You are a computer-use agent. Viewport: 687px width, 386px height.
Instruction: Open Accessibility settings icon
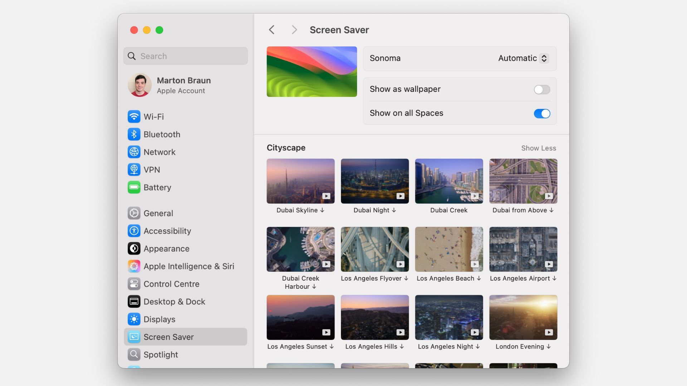[x=134, y=231]
